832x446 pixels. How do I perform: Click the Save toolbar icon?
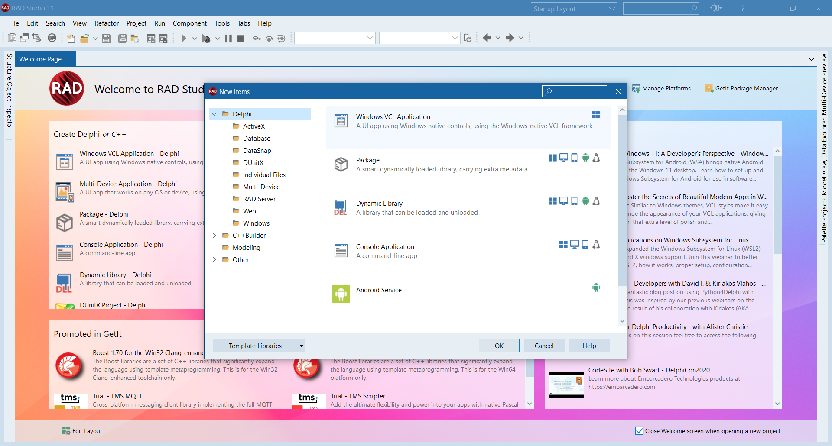[106, 39]
